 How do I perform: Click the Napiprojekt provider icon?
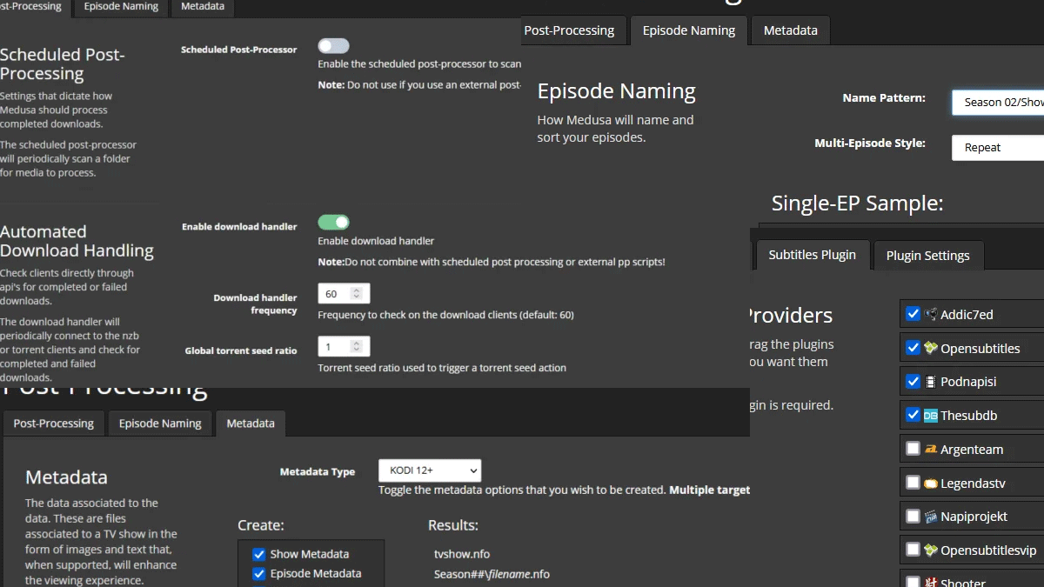coord(931,517)
